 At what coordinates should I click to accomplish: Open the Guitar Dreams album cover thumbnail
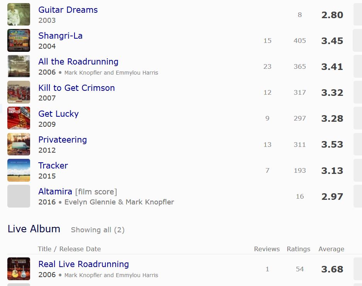click(19, 14)
